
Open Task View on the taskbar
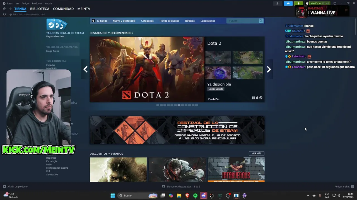click(163, 196)
